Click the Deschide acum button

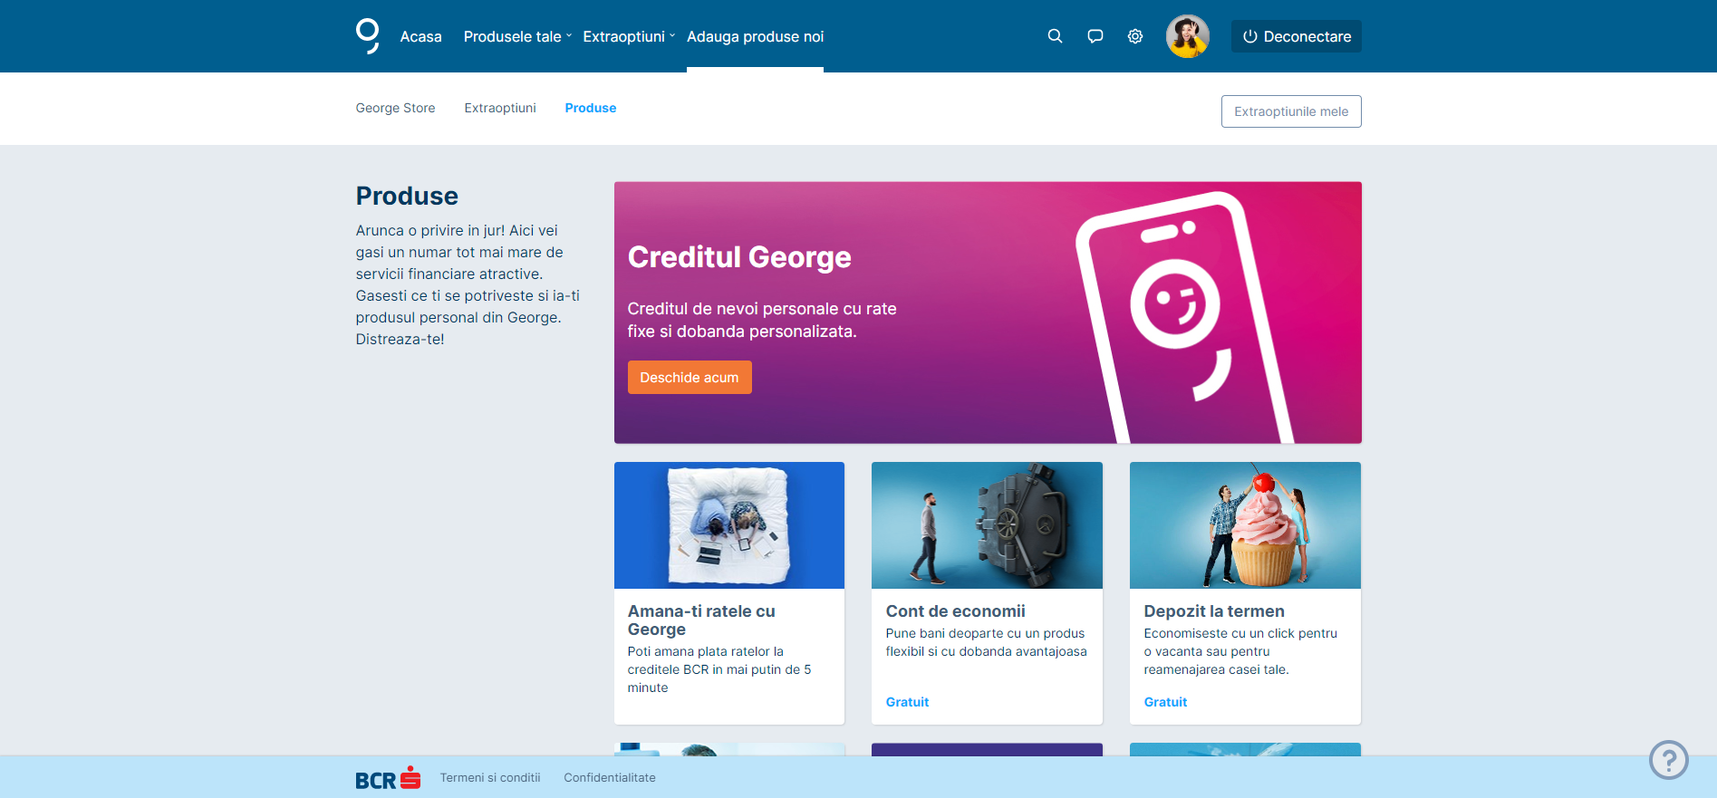coord(690,377)
